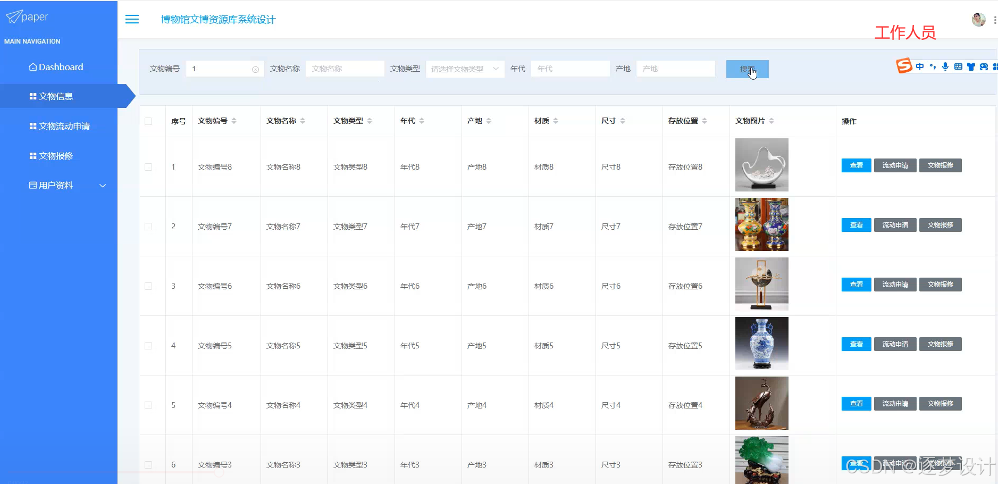Click 流动申请 for 文物编号4
The image size is (998, 484).
895,404
